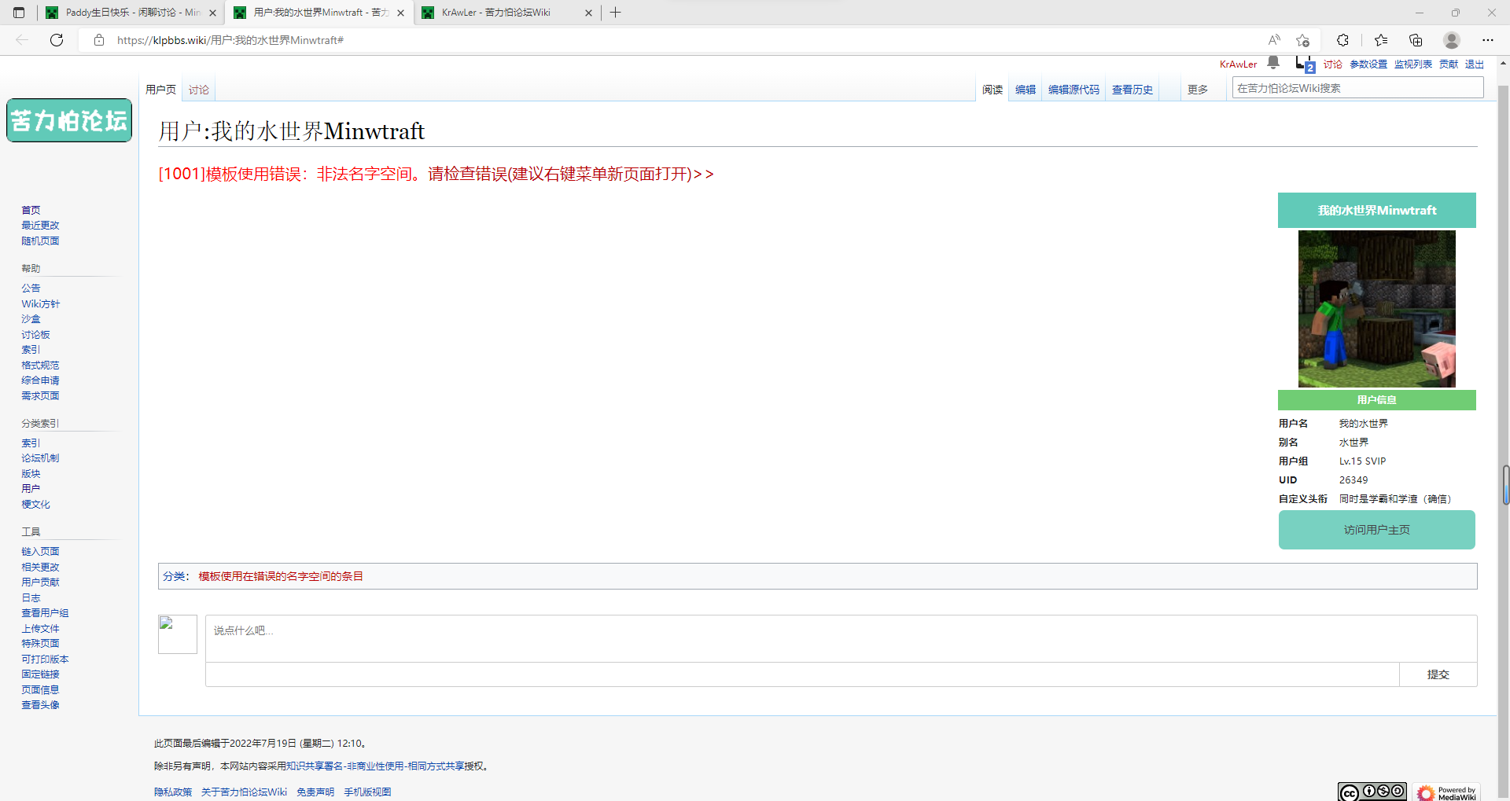Open the browser extensions puzzle icon
Screen dimensions: 1510x801
point(1342,40)
